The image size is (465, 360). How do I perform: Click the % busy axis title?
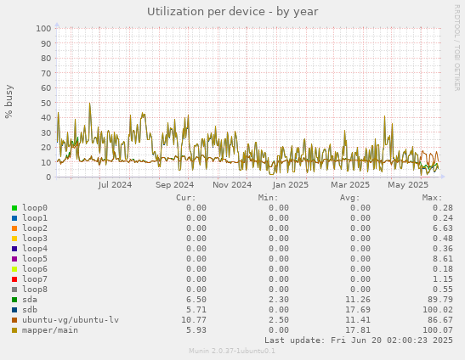click(x=9, y=102)
